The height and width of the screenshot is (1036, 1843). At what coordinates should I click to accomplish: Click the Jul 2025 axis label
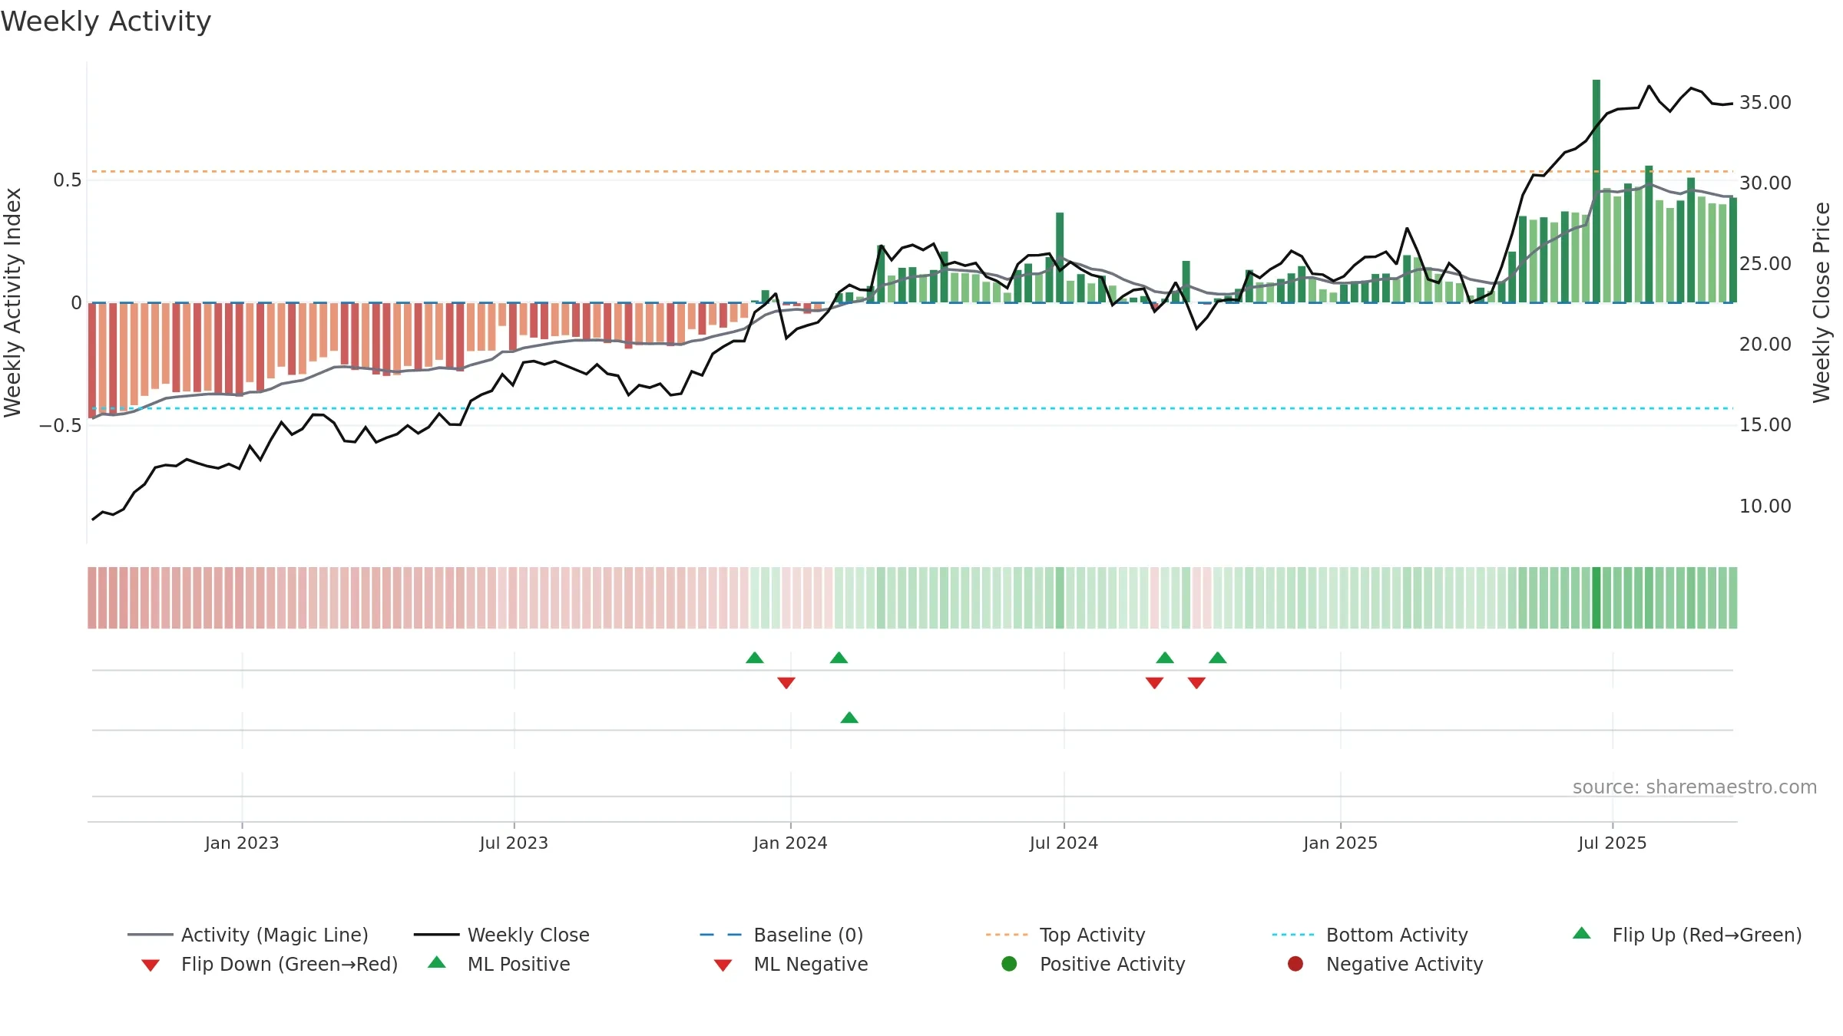1613,843
